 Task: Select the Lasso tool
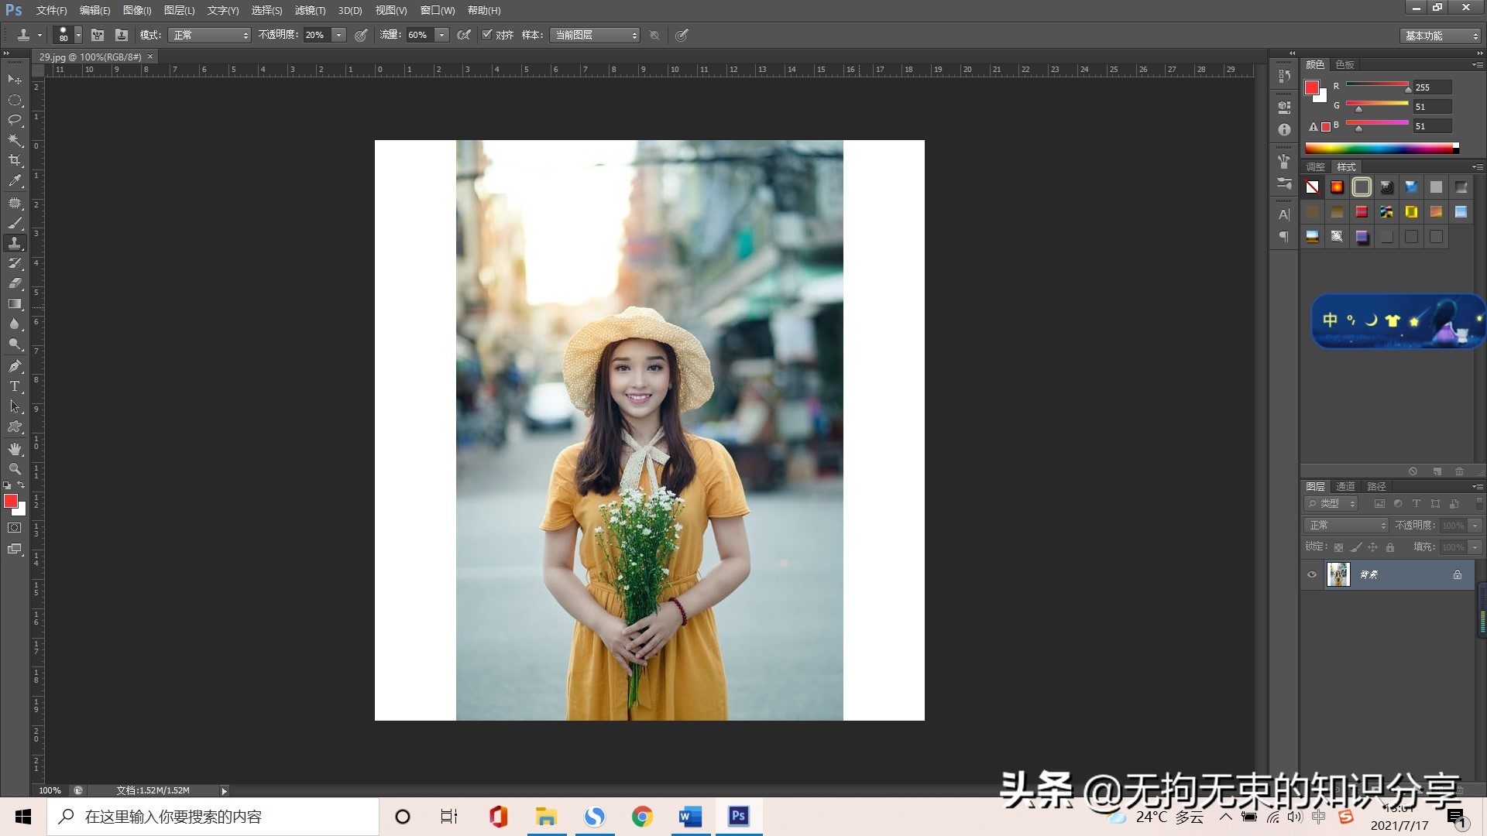coord(15,120)
